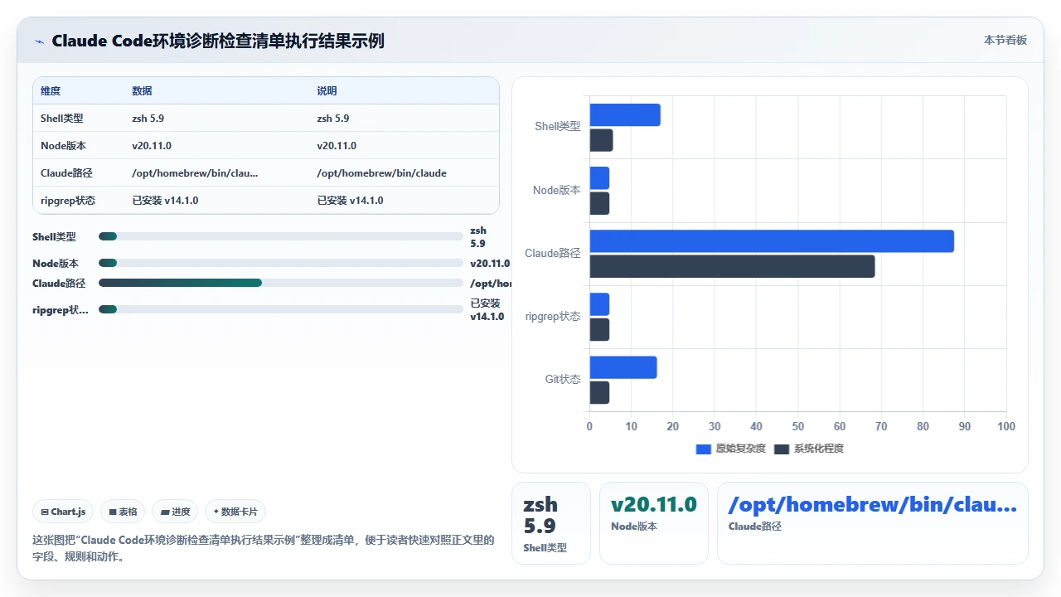Screen dimensions: 1061x597
Task: Click the 100 tick on chart x-axis
Action: pyautogui.click(x=1006, y=426)
